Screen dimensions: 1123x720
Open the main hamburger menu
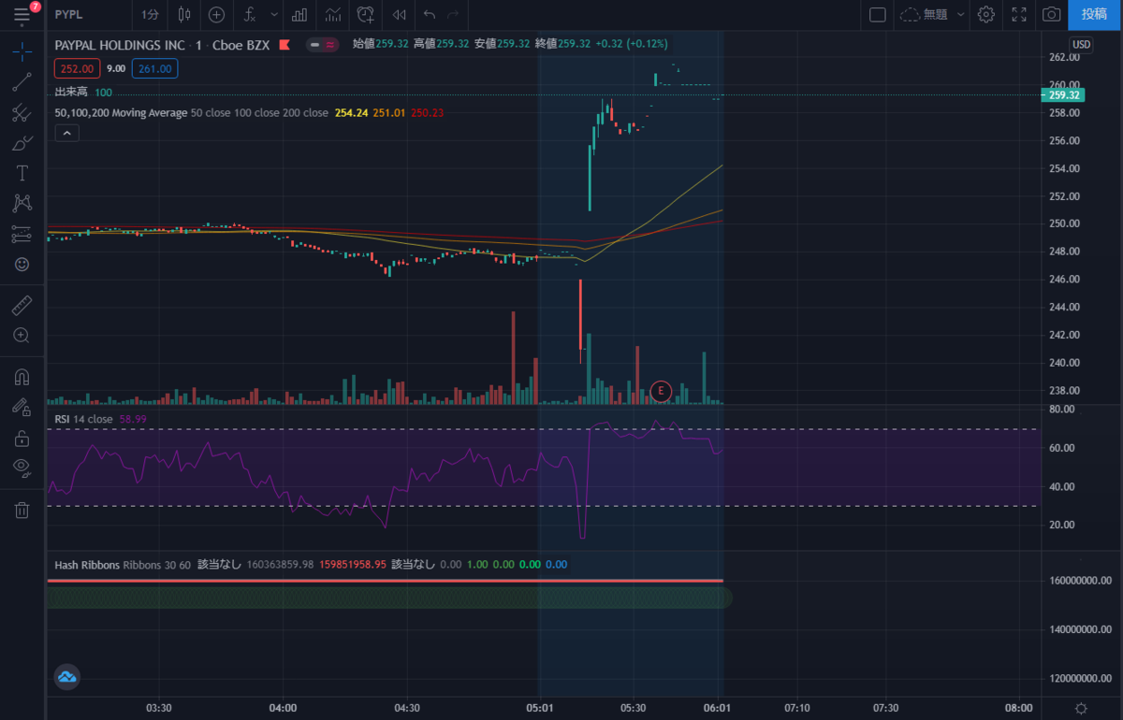(x=22, y=14)
